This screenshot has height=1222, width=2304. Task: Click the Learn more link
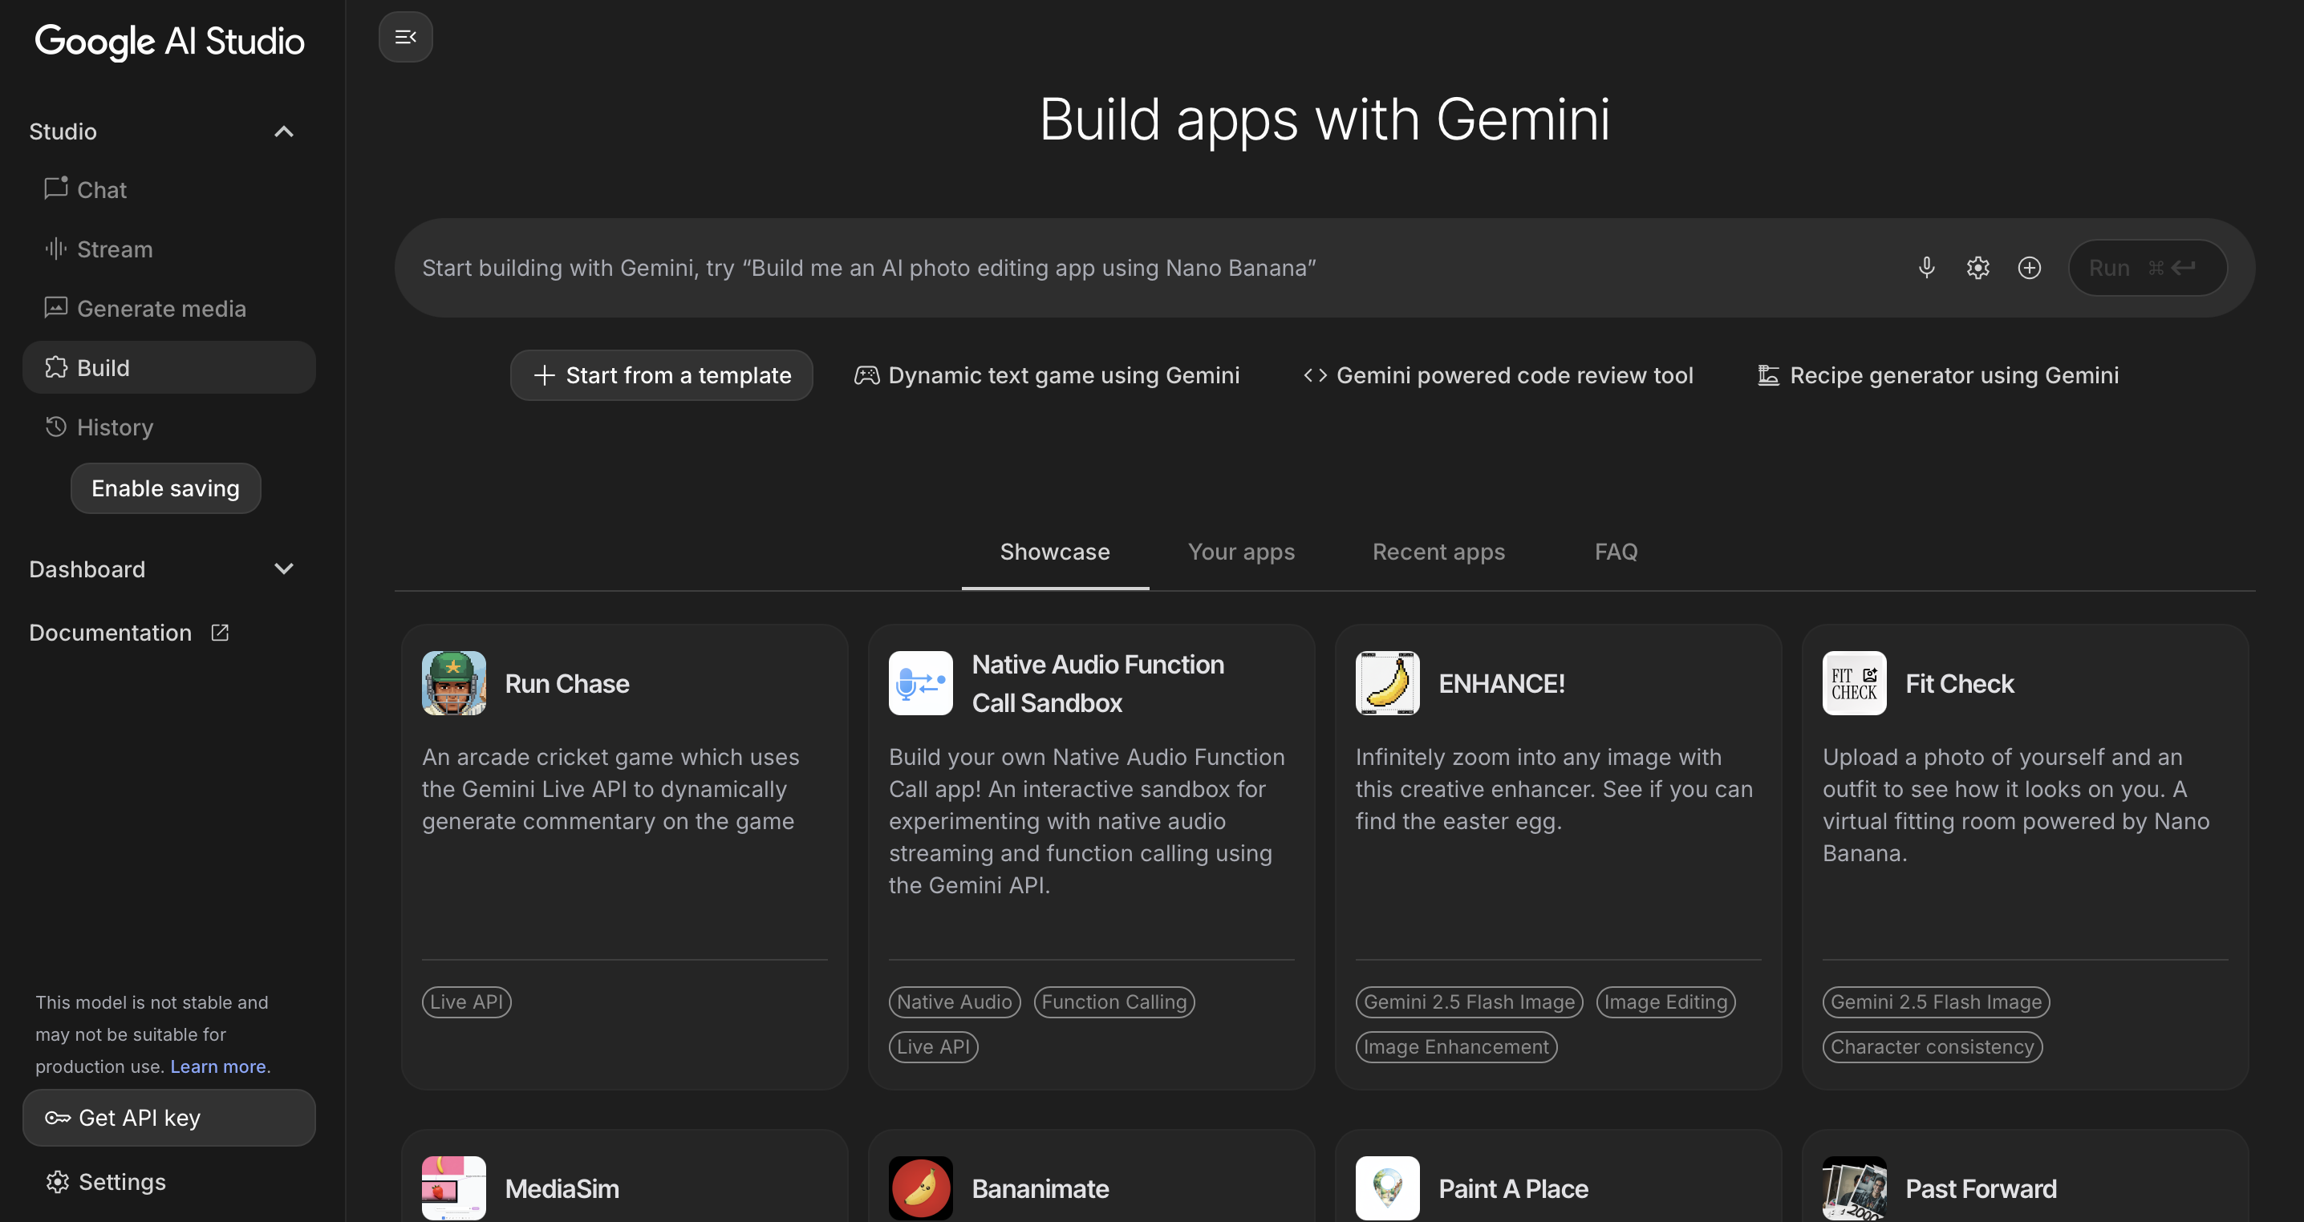click(x=217, y=1066)
